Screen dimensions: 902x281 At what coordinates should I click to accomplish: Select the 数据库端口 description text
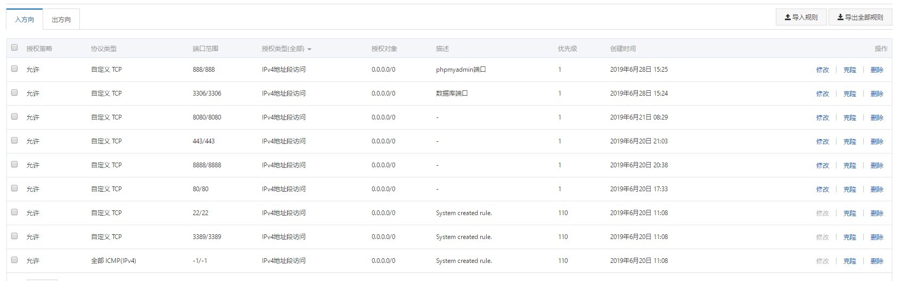(452, 93)
